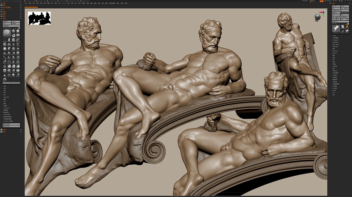Open the 文件 (File) menu
352x197 pixels.
coord(52,4)
